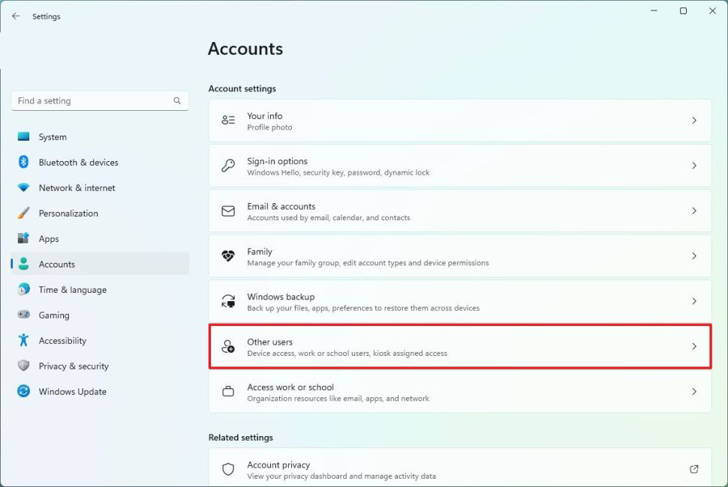Image resolution: width=728 pixels, height=487 pixels.
Task: Click the Privacy & security shield icon
Action: click(23, 366)
